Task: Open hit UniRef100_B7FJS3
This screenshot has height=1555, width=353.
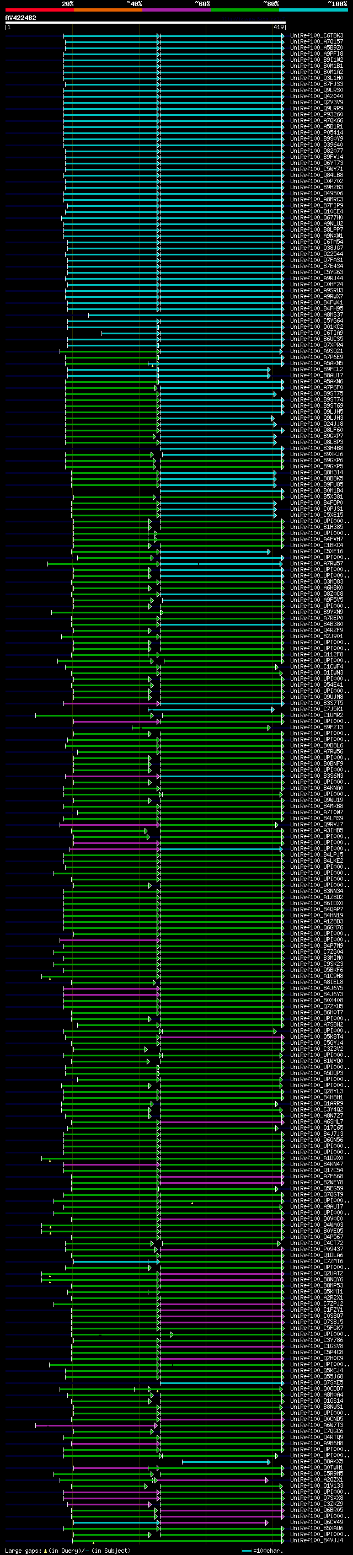Action: click(317, 84)
